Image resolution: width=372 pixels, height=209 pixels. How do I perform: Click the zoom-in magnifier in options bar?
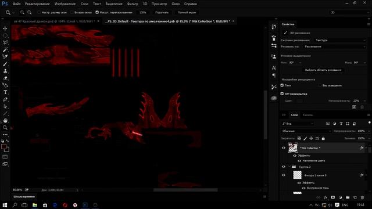coord(22,12)
